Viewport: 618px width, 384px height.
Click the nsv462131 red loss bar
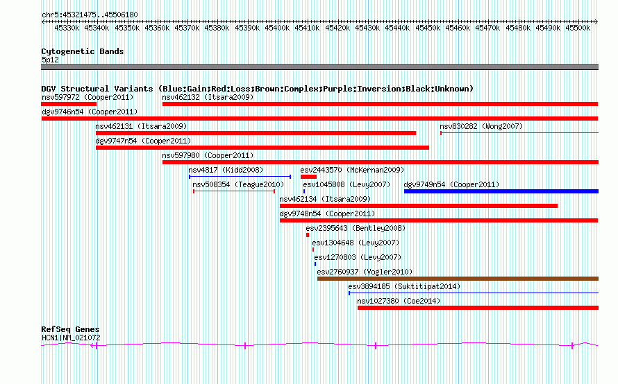[x=256, y=133]
